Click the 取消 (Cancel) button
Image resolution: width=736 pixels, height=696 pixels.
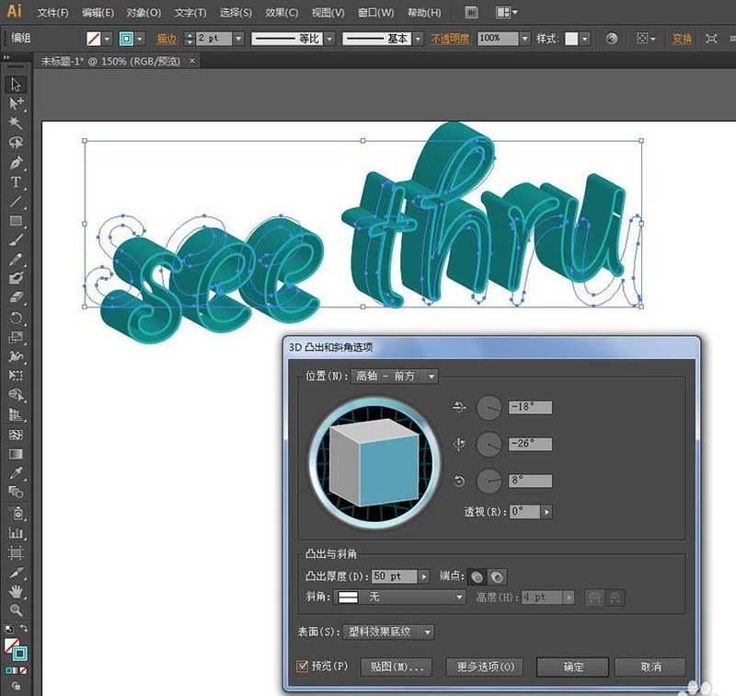(650, 667)
